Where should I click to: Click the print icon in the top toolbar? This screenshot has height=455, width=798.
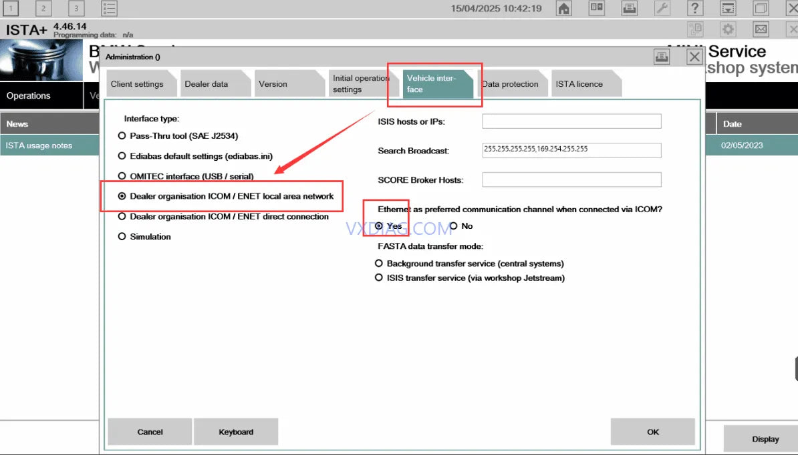coord(629,8)
